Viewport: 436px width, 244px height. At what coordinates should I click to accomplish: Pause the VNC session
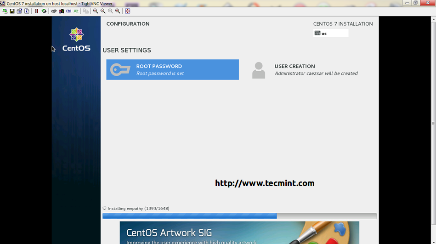pyautogui.click(x=36, y=11)
